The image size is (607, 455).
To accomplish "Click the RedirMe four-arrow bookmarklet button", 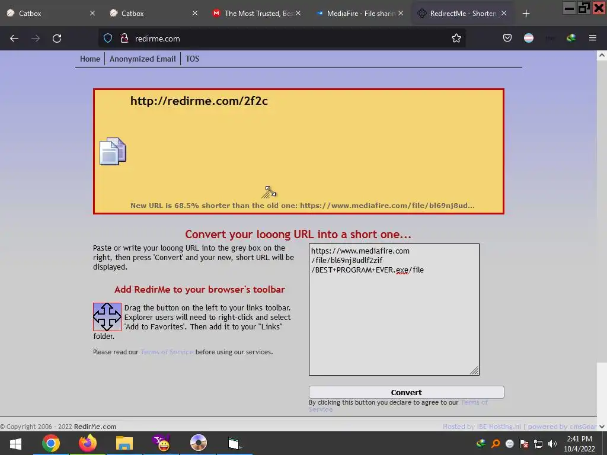I will [107, 317].
